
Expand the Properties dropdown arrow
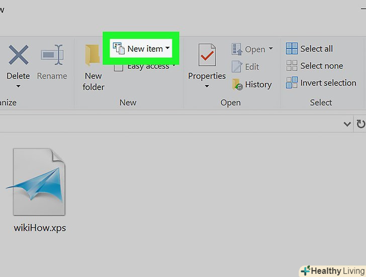pos(207,86)
